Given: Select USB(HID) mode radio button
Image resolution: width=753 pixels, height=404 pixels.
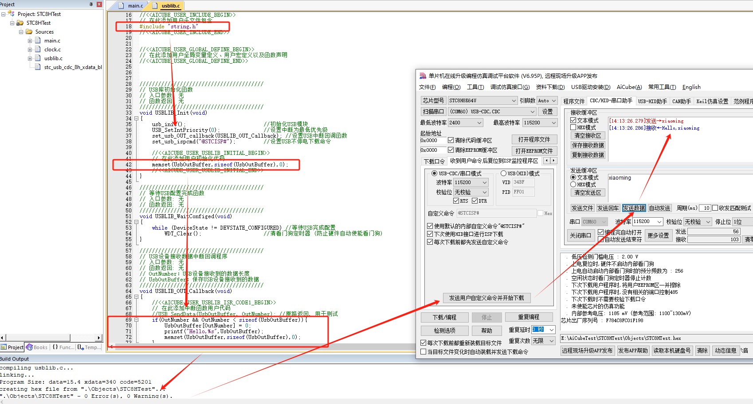Looking at the screenshot, I should pos(503,173).
